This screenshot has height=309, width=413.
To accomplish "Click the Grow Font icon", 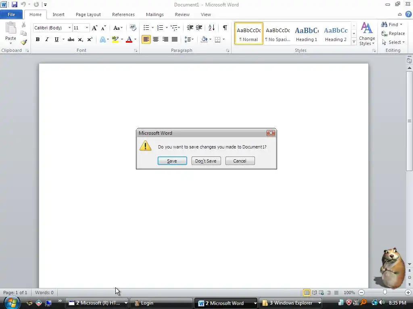I will click(94, 28).
